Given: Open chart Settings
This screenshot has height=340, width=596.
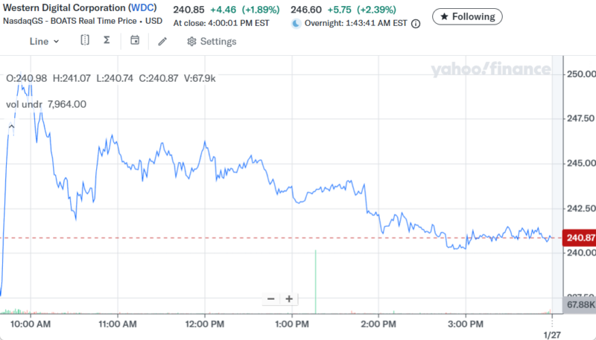Looking at the screenshot, I should (x=218, y=42).
